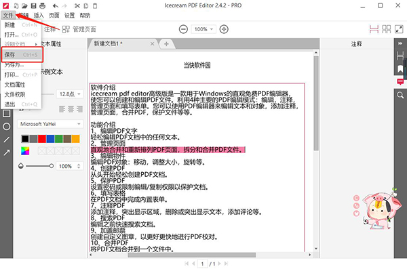This screenshot has height=269, width=407.
Task: Align text center
Action: tap(71, 109)
